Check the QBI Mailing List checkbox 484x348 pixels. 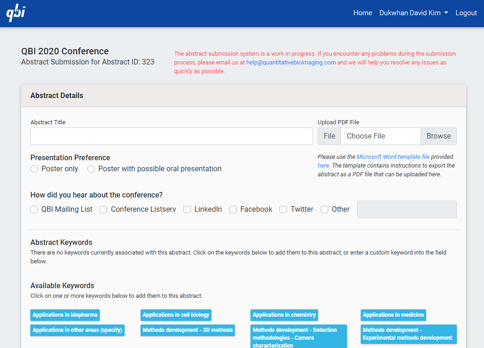click(34, 209)
